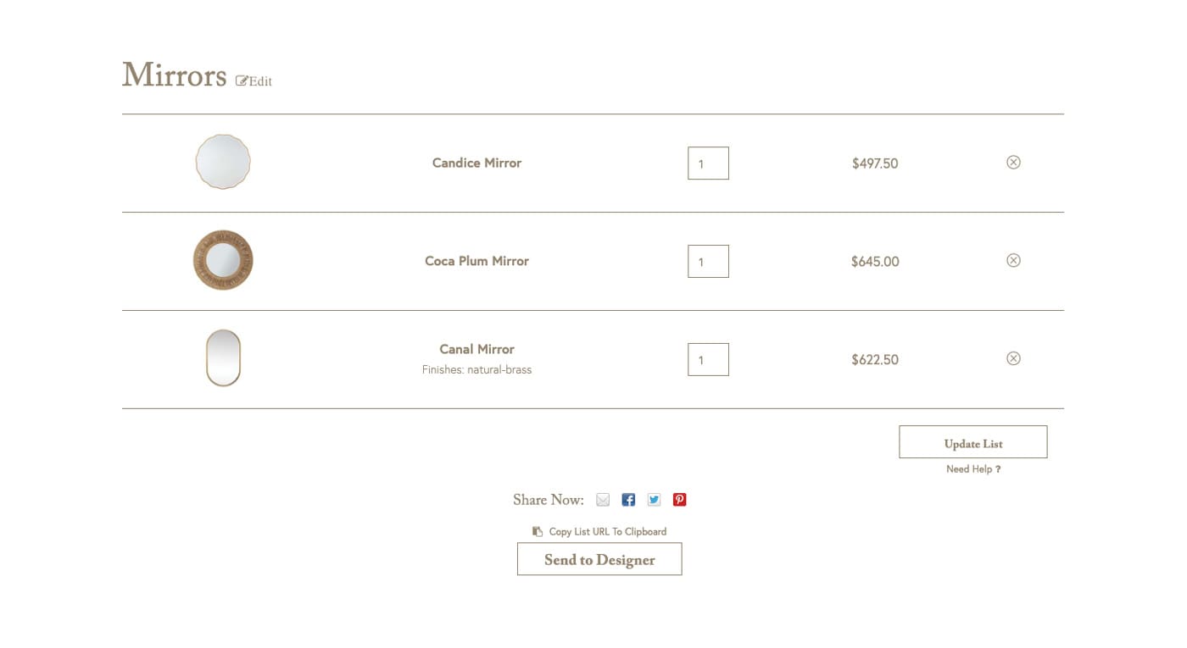Open the Coca Plum Mirror product name link
This screenshot has width=1187, height=648.
pyautogui.click(x=476, y=261)
